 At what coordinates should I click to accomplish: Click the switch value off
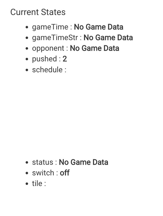pos(65,173)
